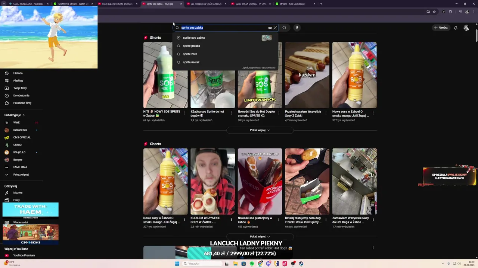Switch to 'Most Expensive Knife and Glove' tab
This screenshot has height=268, width=478.
click(x=117, y=4)
